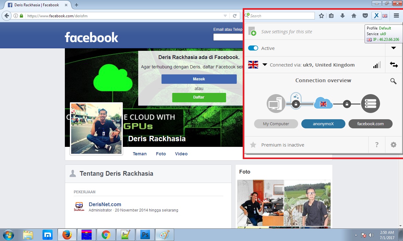
Task: Click the signal strength bars icon
Action: (x=377, y=65)
